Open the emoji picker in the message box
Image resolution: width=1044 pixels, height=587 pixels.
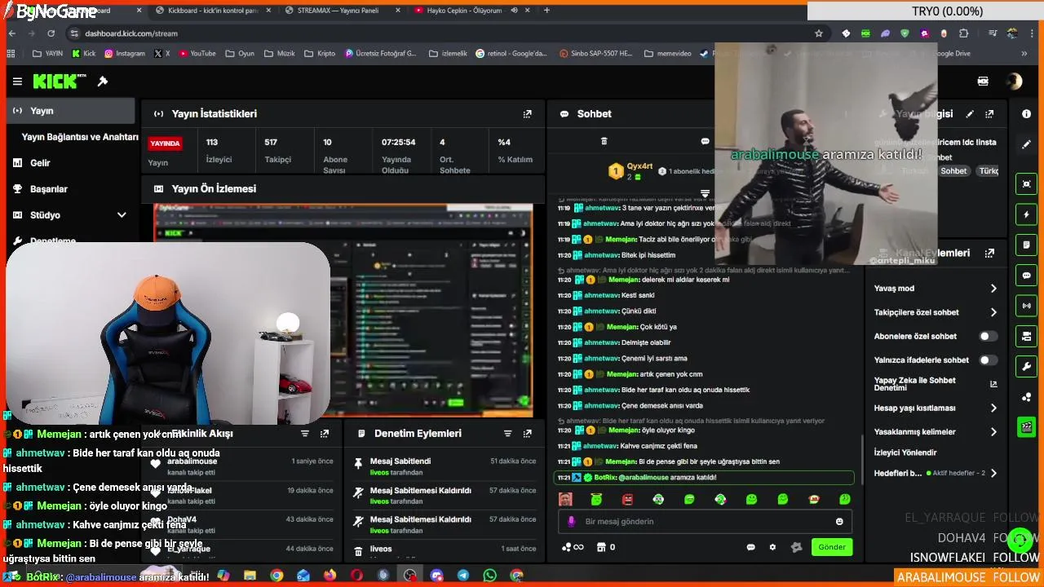tap(839, 522)
